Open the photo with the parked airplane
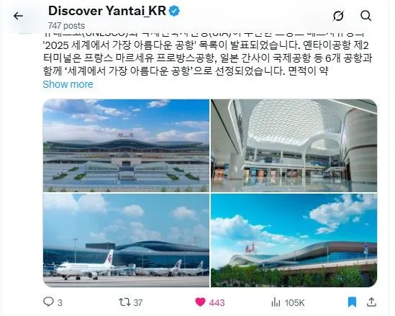The height and width of the screenshot is (316, 395). pyautogui.click(x=126, y=240)
